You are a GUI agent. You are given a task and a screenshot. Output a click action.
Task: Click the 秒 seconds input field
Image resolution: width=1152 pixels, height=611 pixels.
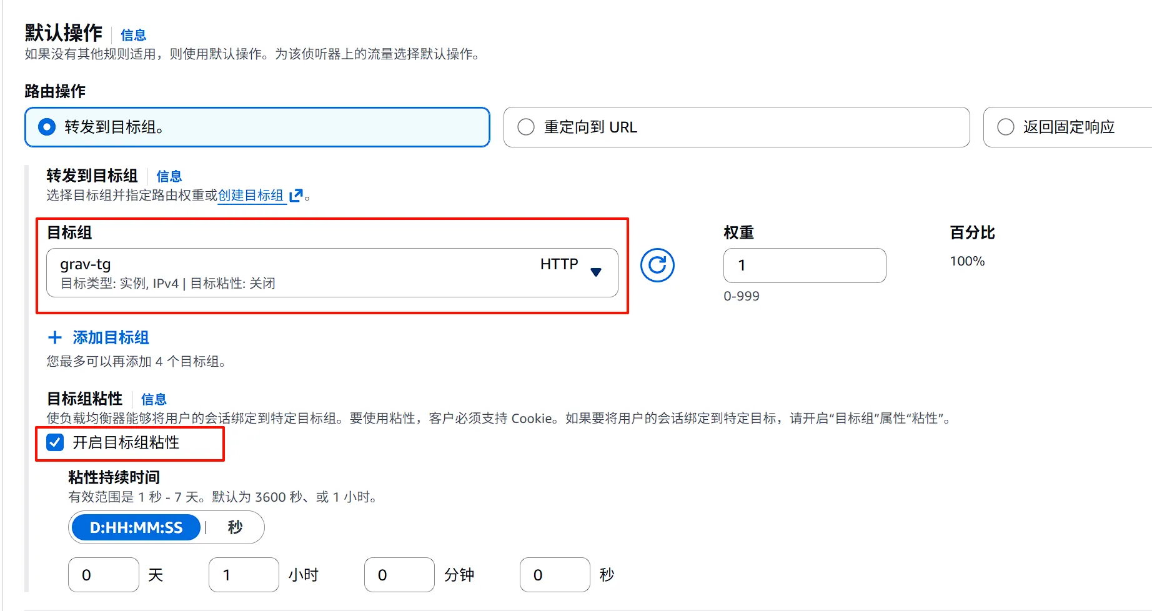[x=554, y=574]
